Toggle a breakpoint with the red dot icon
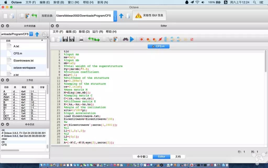This screenshot has height=168, width=268. click(x=142, y=39)
